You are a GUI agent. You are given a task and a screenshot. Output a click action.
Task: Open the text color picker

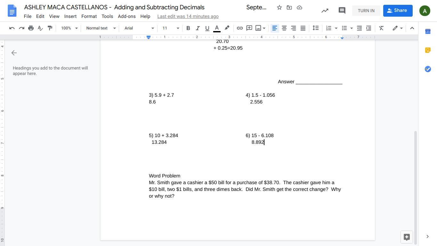tap(217, 28)
